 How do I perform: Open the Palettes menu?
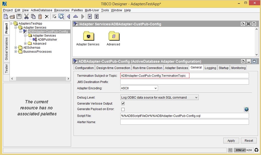[x=77, y=10]
